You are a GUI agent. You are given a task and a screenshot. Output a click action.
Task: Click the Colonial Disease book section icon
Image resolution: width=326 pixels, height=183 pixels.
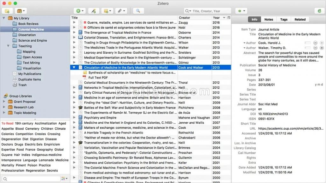[81, 37]
